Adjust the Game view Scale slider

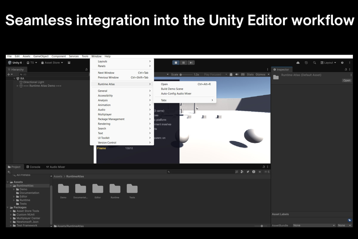[186, 74]
